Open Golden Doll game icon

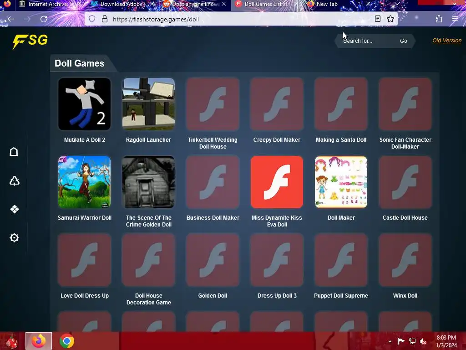213,260
